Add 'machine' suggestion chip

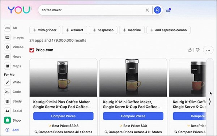pos(132,30)
